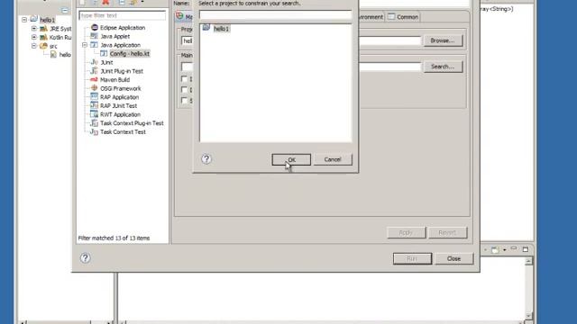Click the Search... button for main class
Image resolution: width=577 pixels, height=324 pixels.
tap(443, 67)
